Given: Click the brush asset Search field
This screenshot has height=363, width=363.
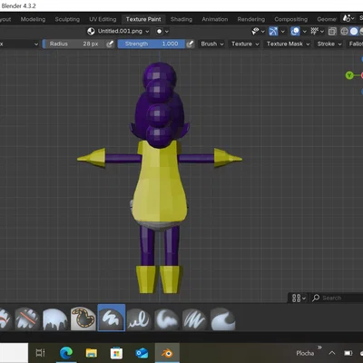Looking at the screenshot, I should pyautogui.click(x=337, y=298).
